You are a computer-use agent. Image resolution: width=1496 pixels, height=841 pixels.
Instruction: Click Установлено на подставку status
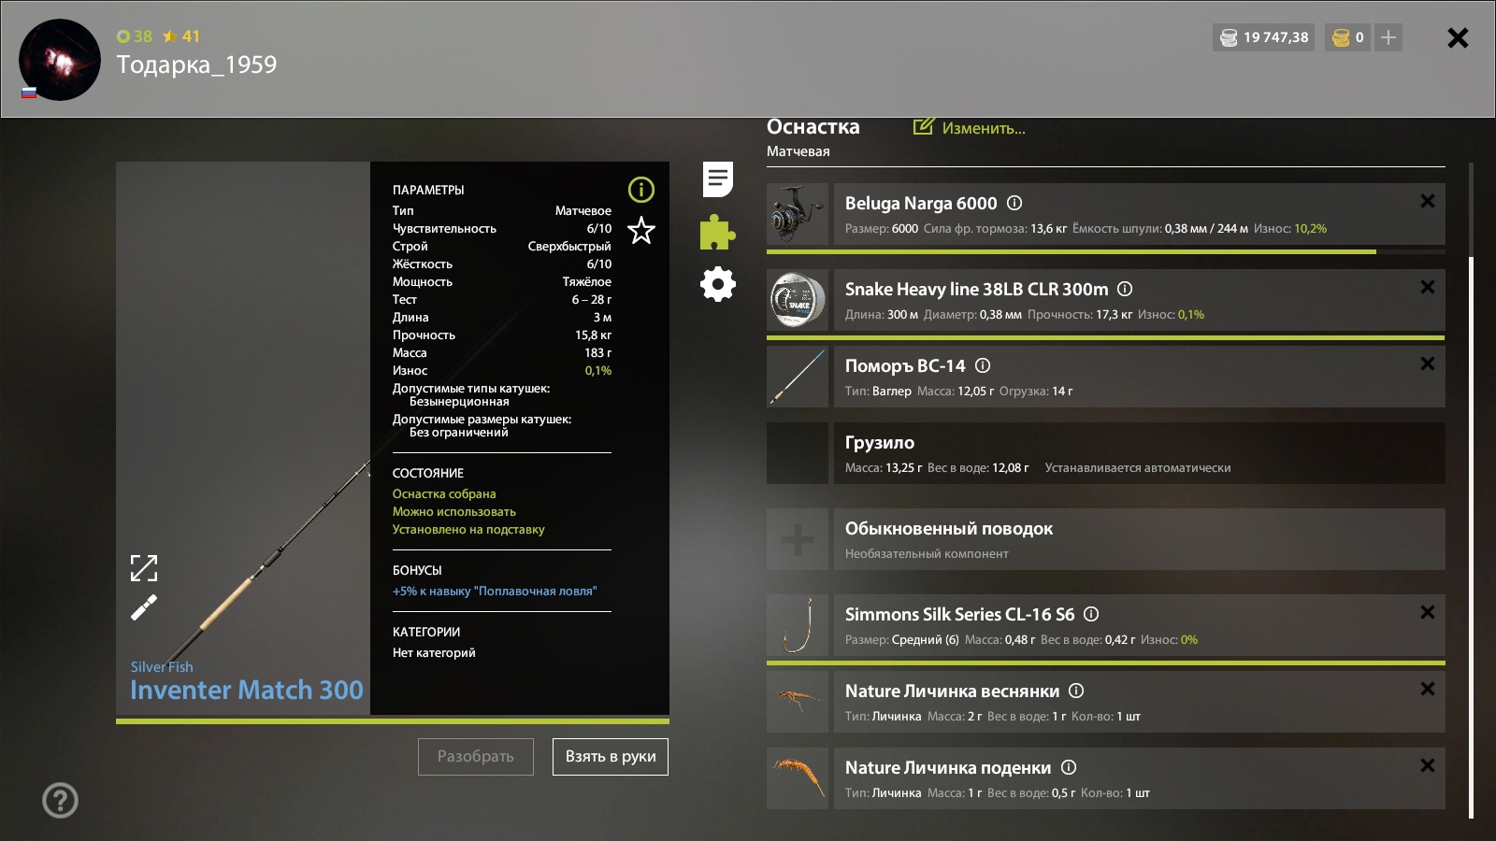[468, 529]
